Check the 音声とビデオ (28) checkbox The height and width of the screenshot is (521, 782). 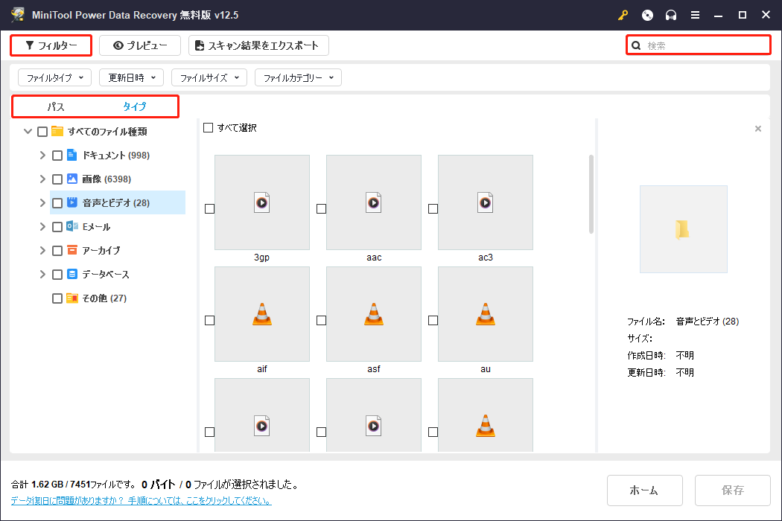(57, 203)
